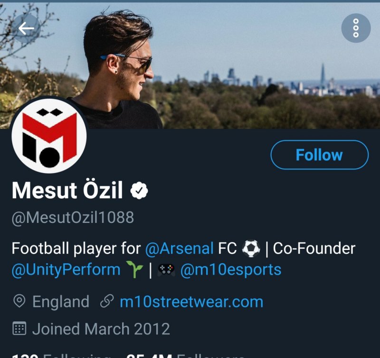Tap the verified badge next to name

pyautogui.click(x=139, y=191)
